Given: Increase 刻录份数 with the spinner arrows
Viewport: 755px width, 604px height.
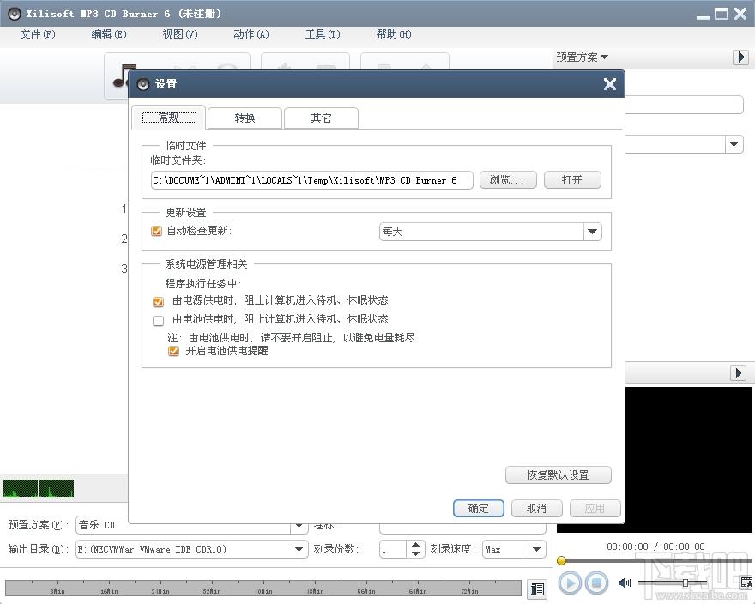Looking at the screenshot, I should coord(415,545).
